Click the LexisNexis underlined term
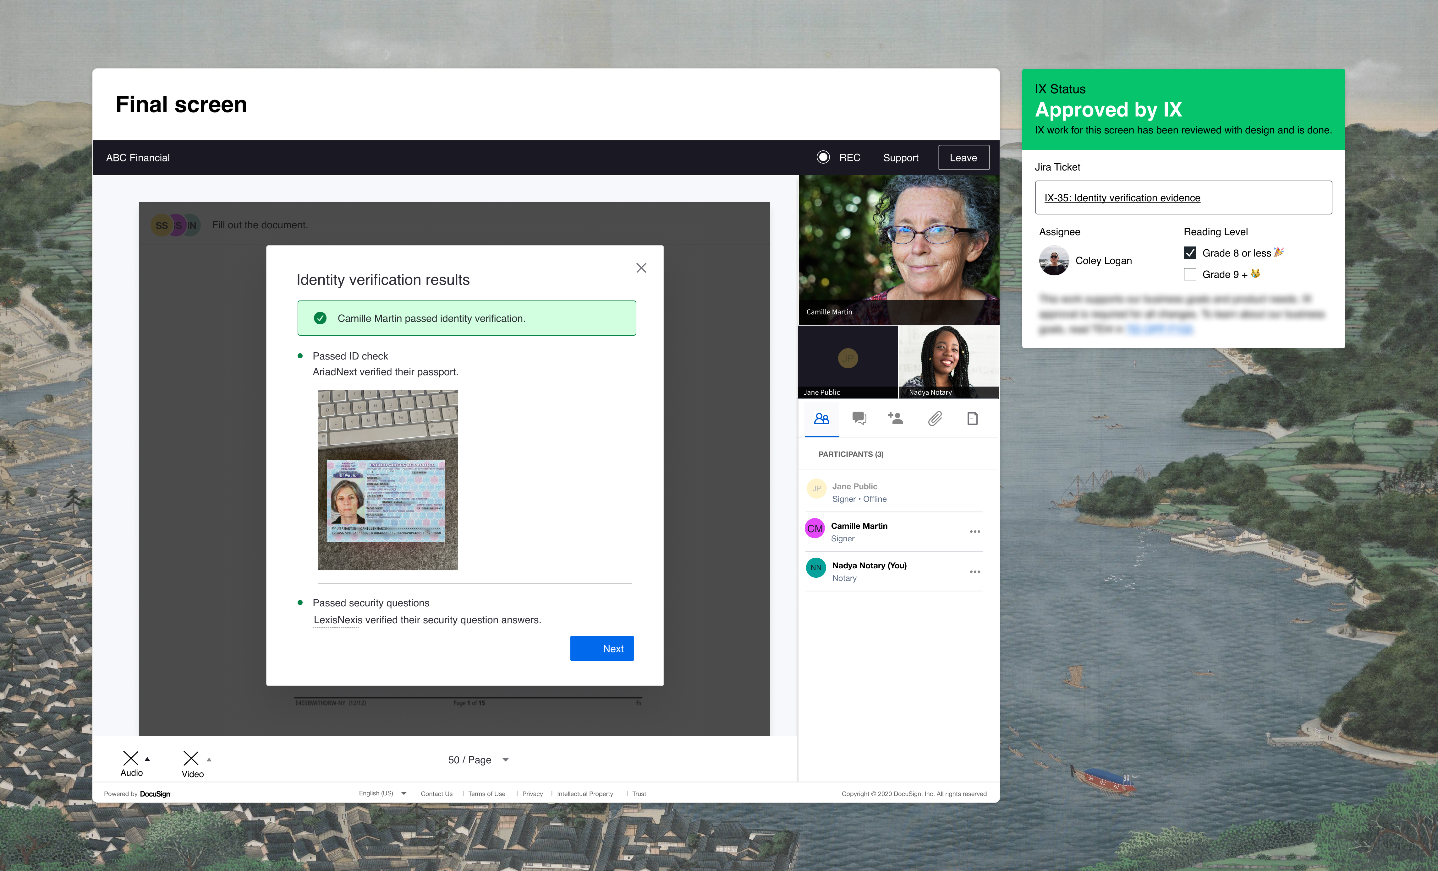Viewport: 1438px width, 871px height. [x=338, y=620]
